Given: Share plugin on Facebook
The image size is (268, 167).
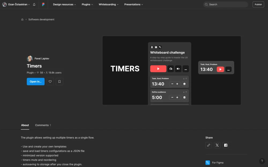Looking at the screenshot, I should [226, 145].
